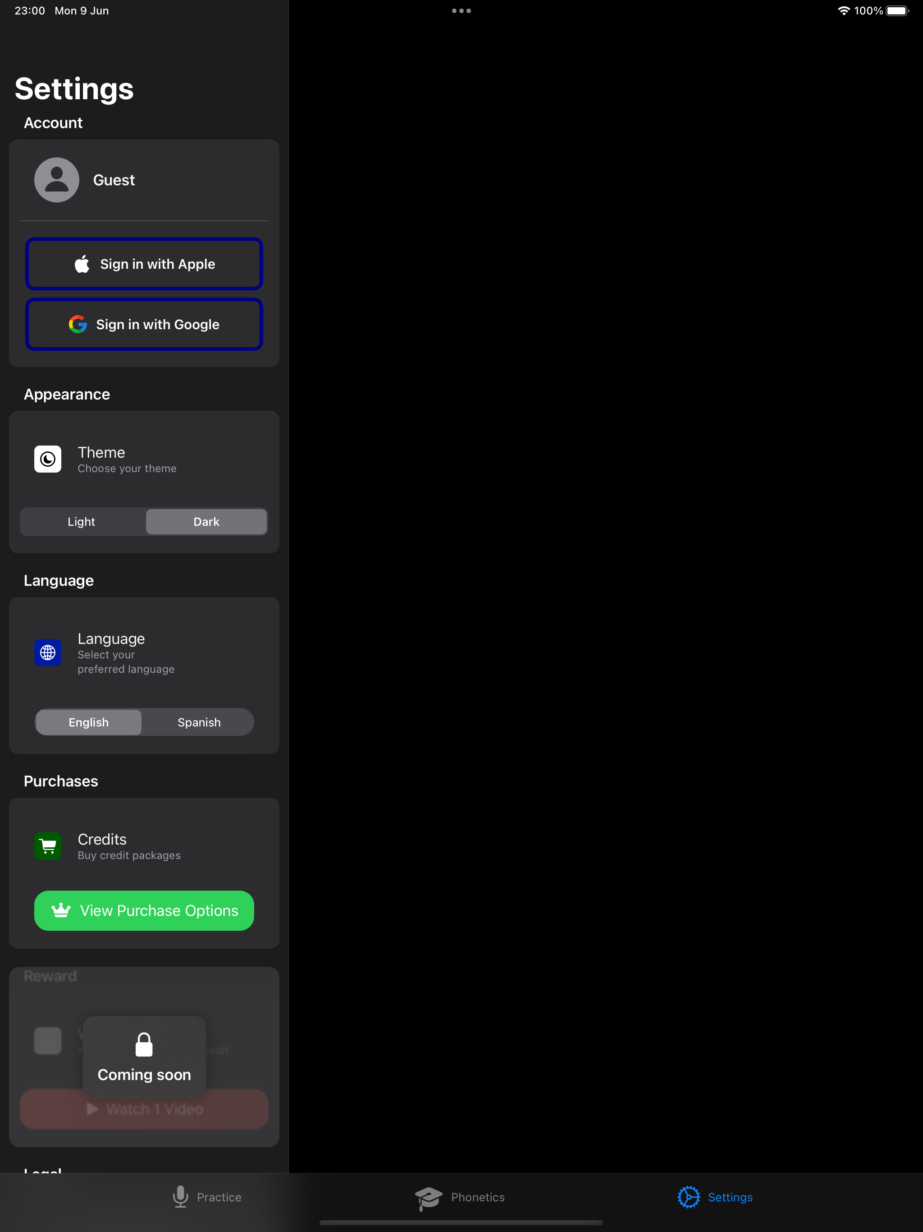The image size is (923, 1232).
Task: Select the Dark theme option
Action: (x=206, y=521)
